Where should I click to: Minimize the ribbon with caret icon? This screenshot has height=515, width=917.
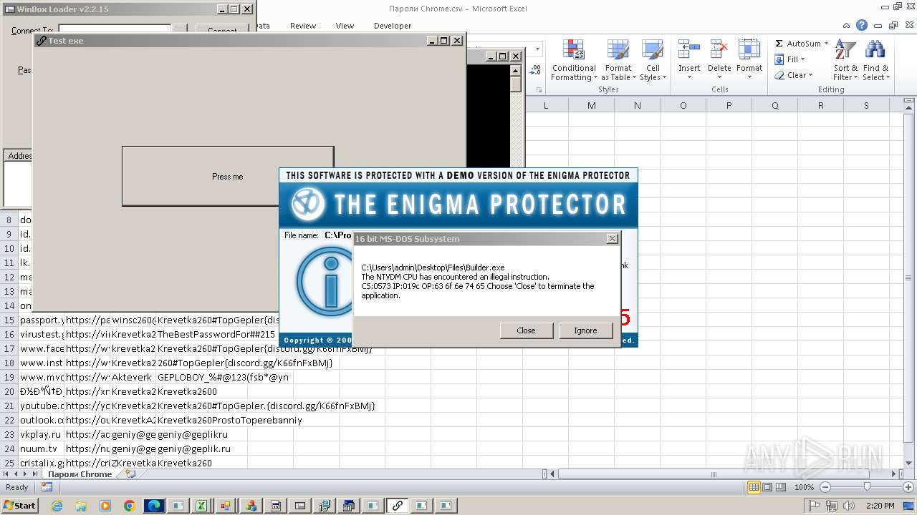[847, 26]
